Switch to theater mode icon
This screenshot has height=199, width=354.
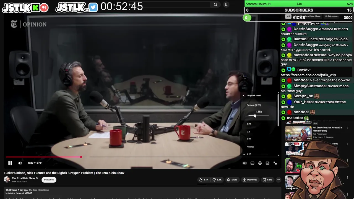(267, 163)
